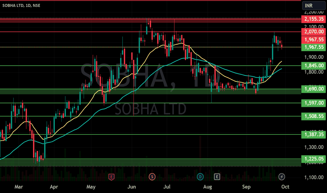Click the Jul label on time axis
327x193 pixels.
tap(167, 187)
